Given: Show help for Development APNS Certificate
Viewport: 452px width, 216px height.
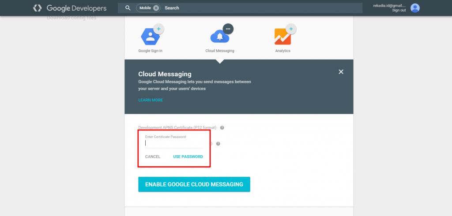Looking at the screenshot, I should (x=222, y=127).
